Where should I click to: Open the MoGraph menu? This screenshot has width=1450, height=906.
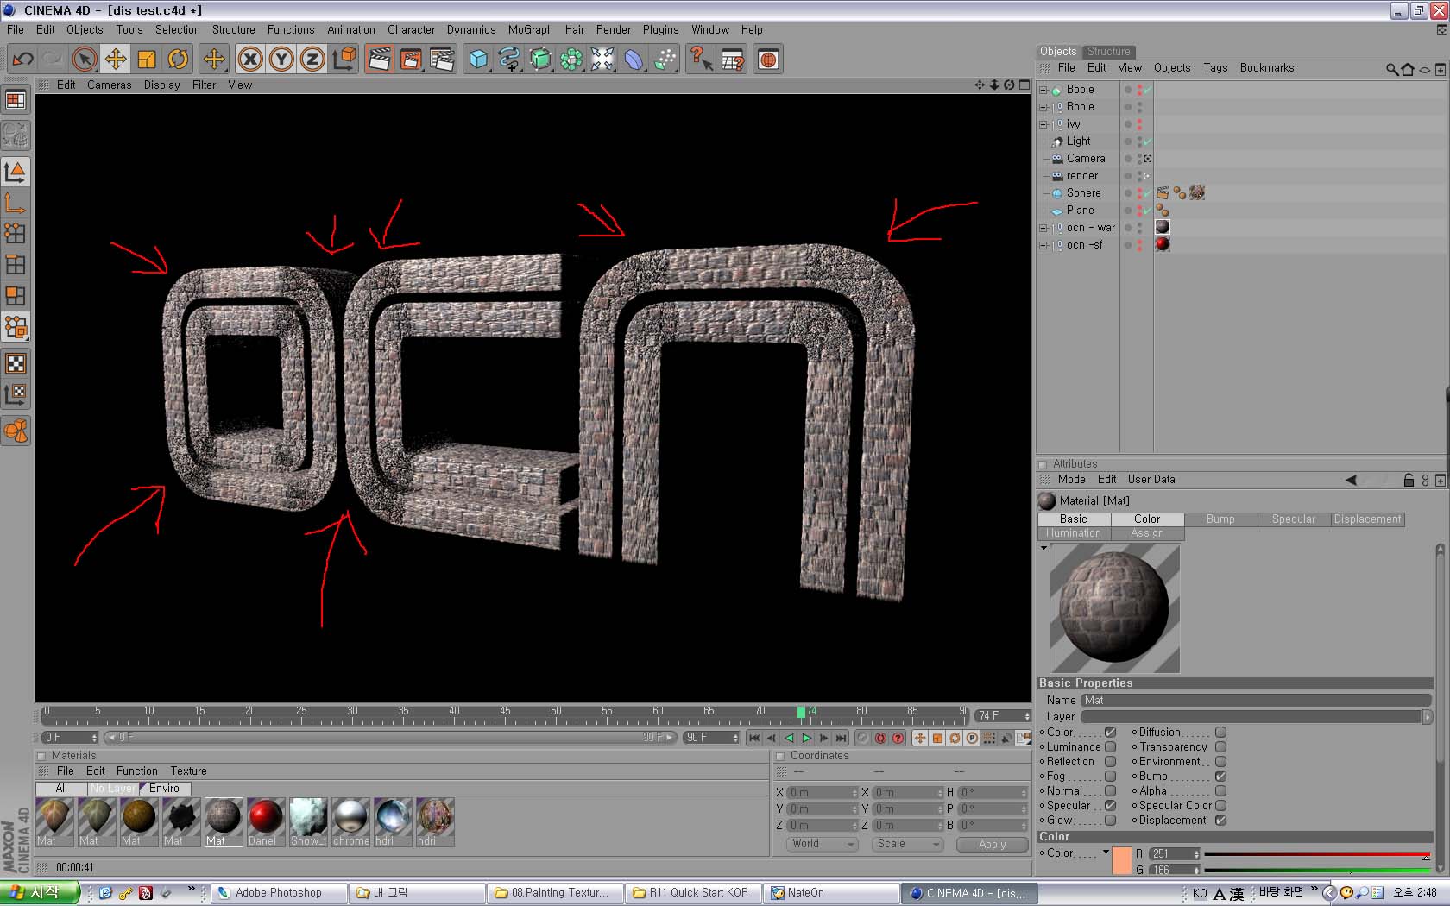coord(530,29)
